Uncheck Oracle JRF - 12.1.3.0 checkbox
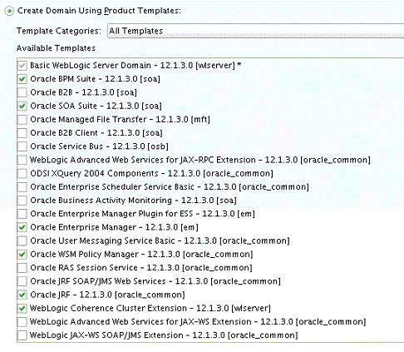The height and width of the screenshot is (352, 404). pos(22,295)
